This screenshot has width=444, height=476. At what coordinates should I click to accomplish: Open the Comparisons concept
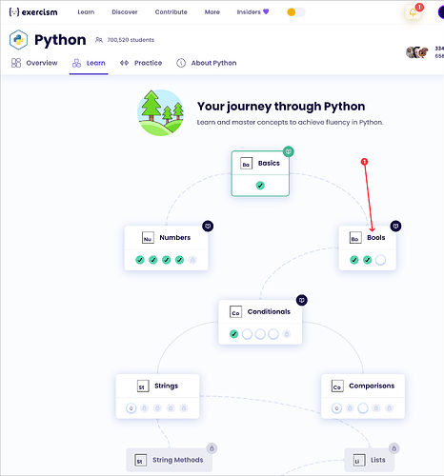click(363, 396)
